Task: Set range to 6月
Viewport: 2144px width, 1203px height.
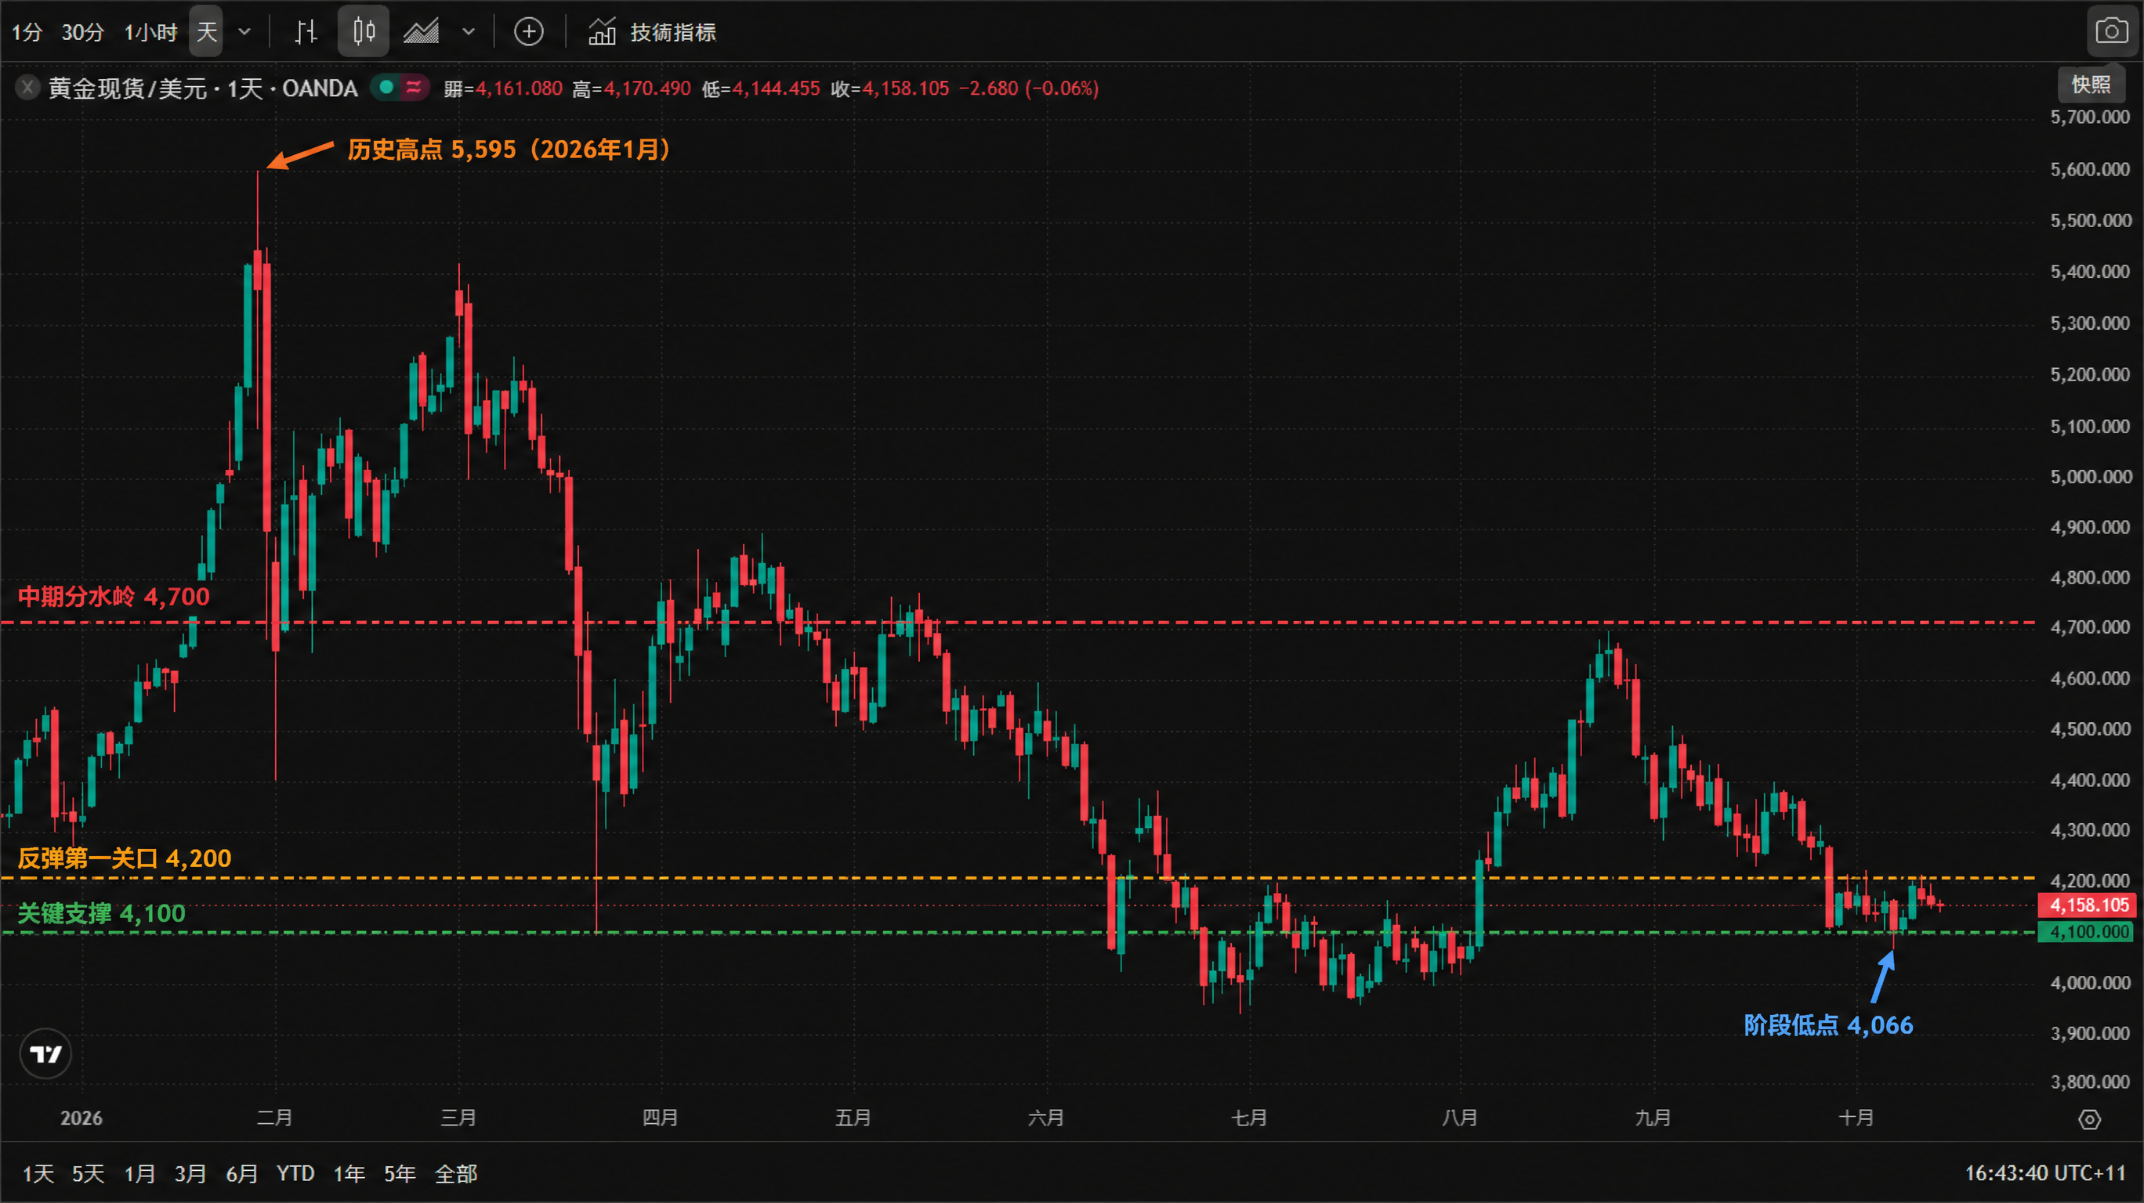Action: point(242,1174)
